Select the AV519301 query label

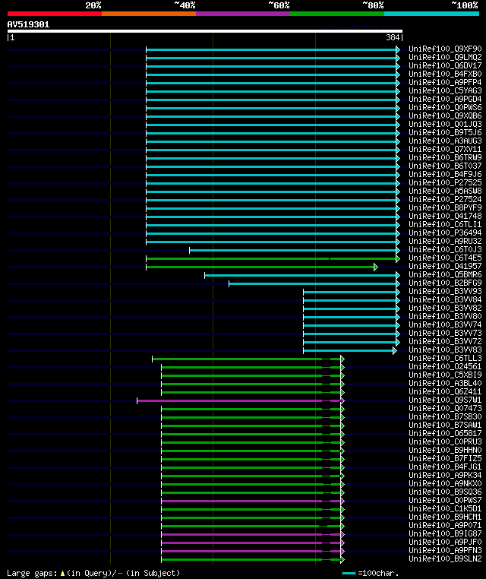tap(28, 24)
